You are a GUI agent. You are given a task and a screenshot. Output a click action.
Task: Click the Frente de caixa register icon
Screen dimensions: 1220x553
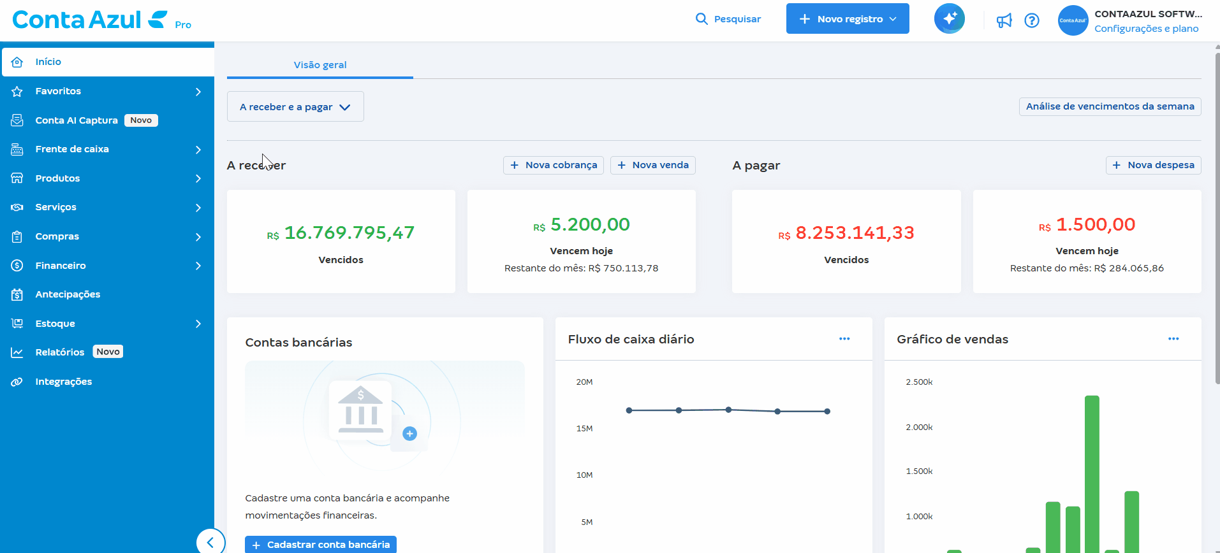coord(17,149)
